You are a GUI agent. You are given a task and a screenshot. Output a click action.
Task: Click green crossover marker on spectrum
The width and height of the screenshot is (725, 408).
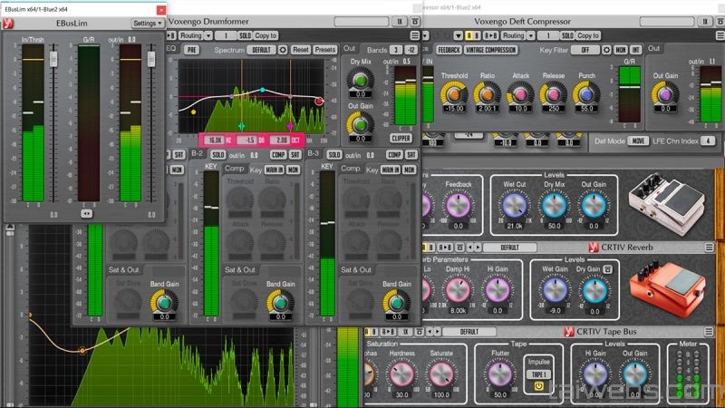tap(241, 126)
